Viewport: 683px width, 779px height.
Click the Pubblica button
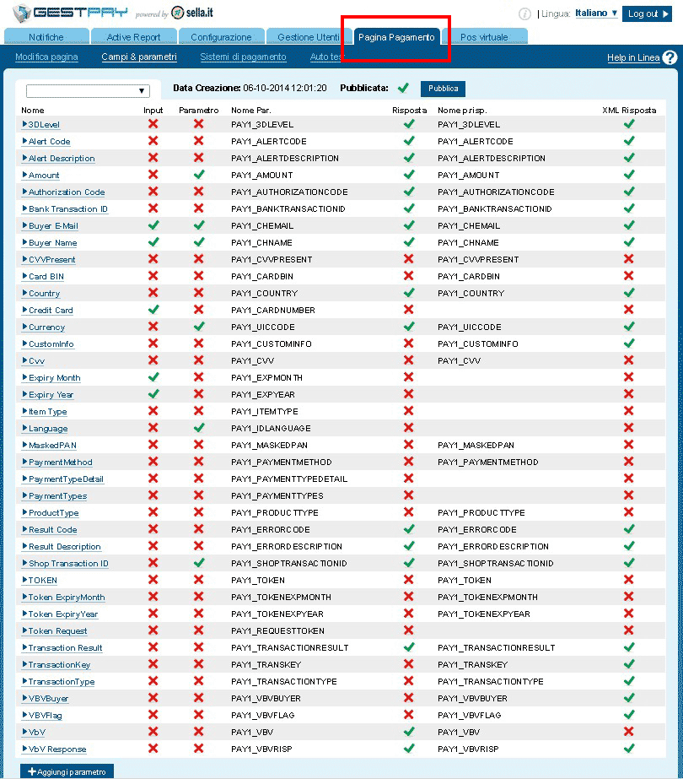click(443, 89)
